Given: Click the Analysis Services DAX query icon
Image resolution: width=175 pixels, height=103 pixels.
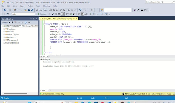Looking at the screenshot, I should [64, 10].
